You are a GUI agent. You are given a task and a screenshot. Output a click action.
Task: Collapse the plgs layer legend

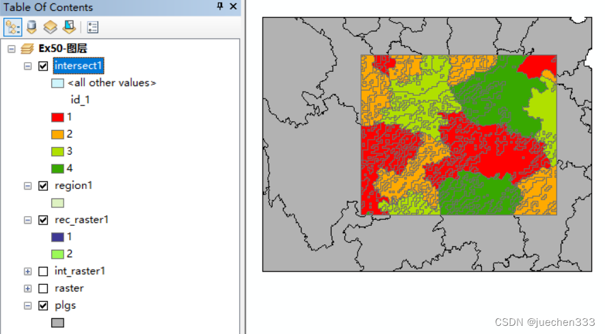28,306
